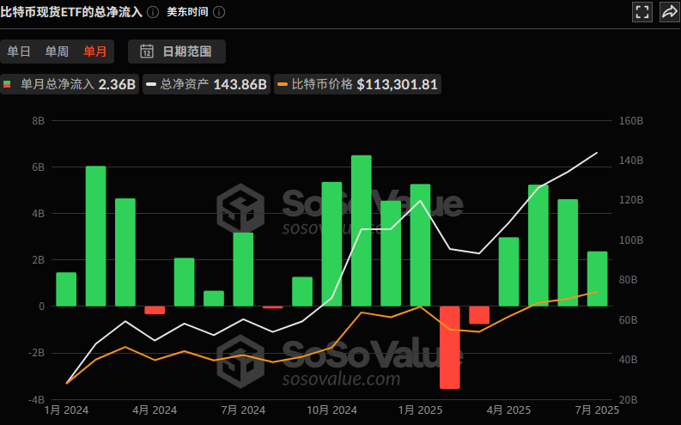The image size is (681, 425).
Task: Switch to the 单周 weekly view
Action: point(57,52)
